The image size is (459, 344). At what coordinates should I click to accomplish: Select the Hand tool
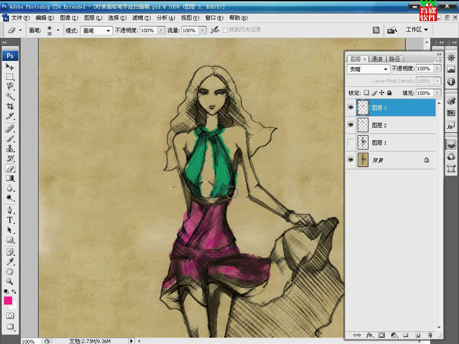10,271
